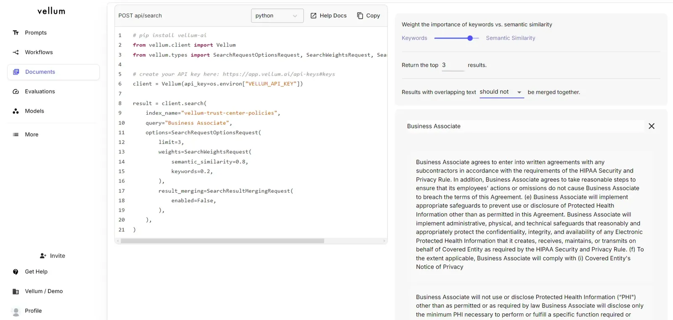
Task: Click the python dropdown chevron
Action: (x=295, y=16)
